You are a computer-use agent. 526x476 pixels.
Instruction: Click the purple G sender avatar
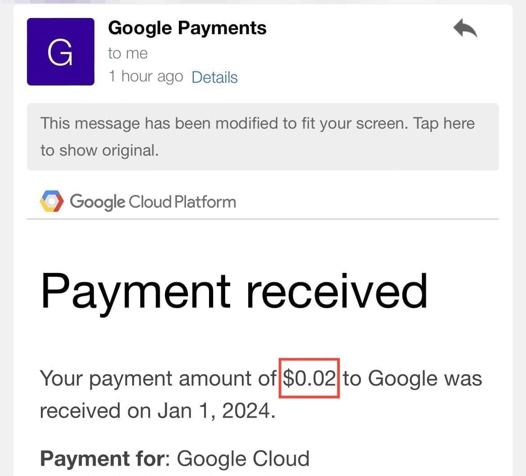[x=61, y=52]
